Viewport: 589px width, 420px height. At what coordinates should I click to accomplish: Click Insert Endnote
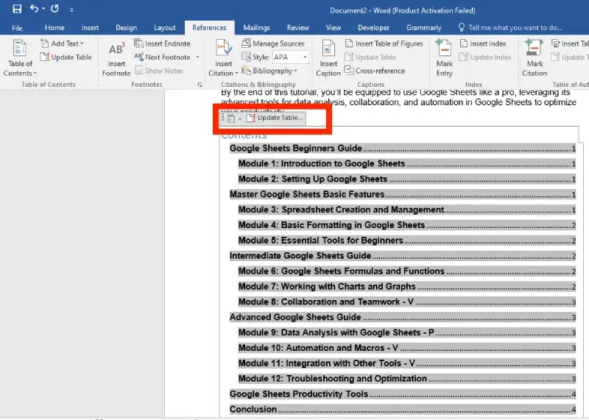(162, 43)
